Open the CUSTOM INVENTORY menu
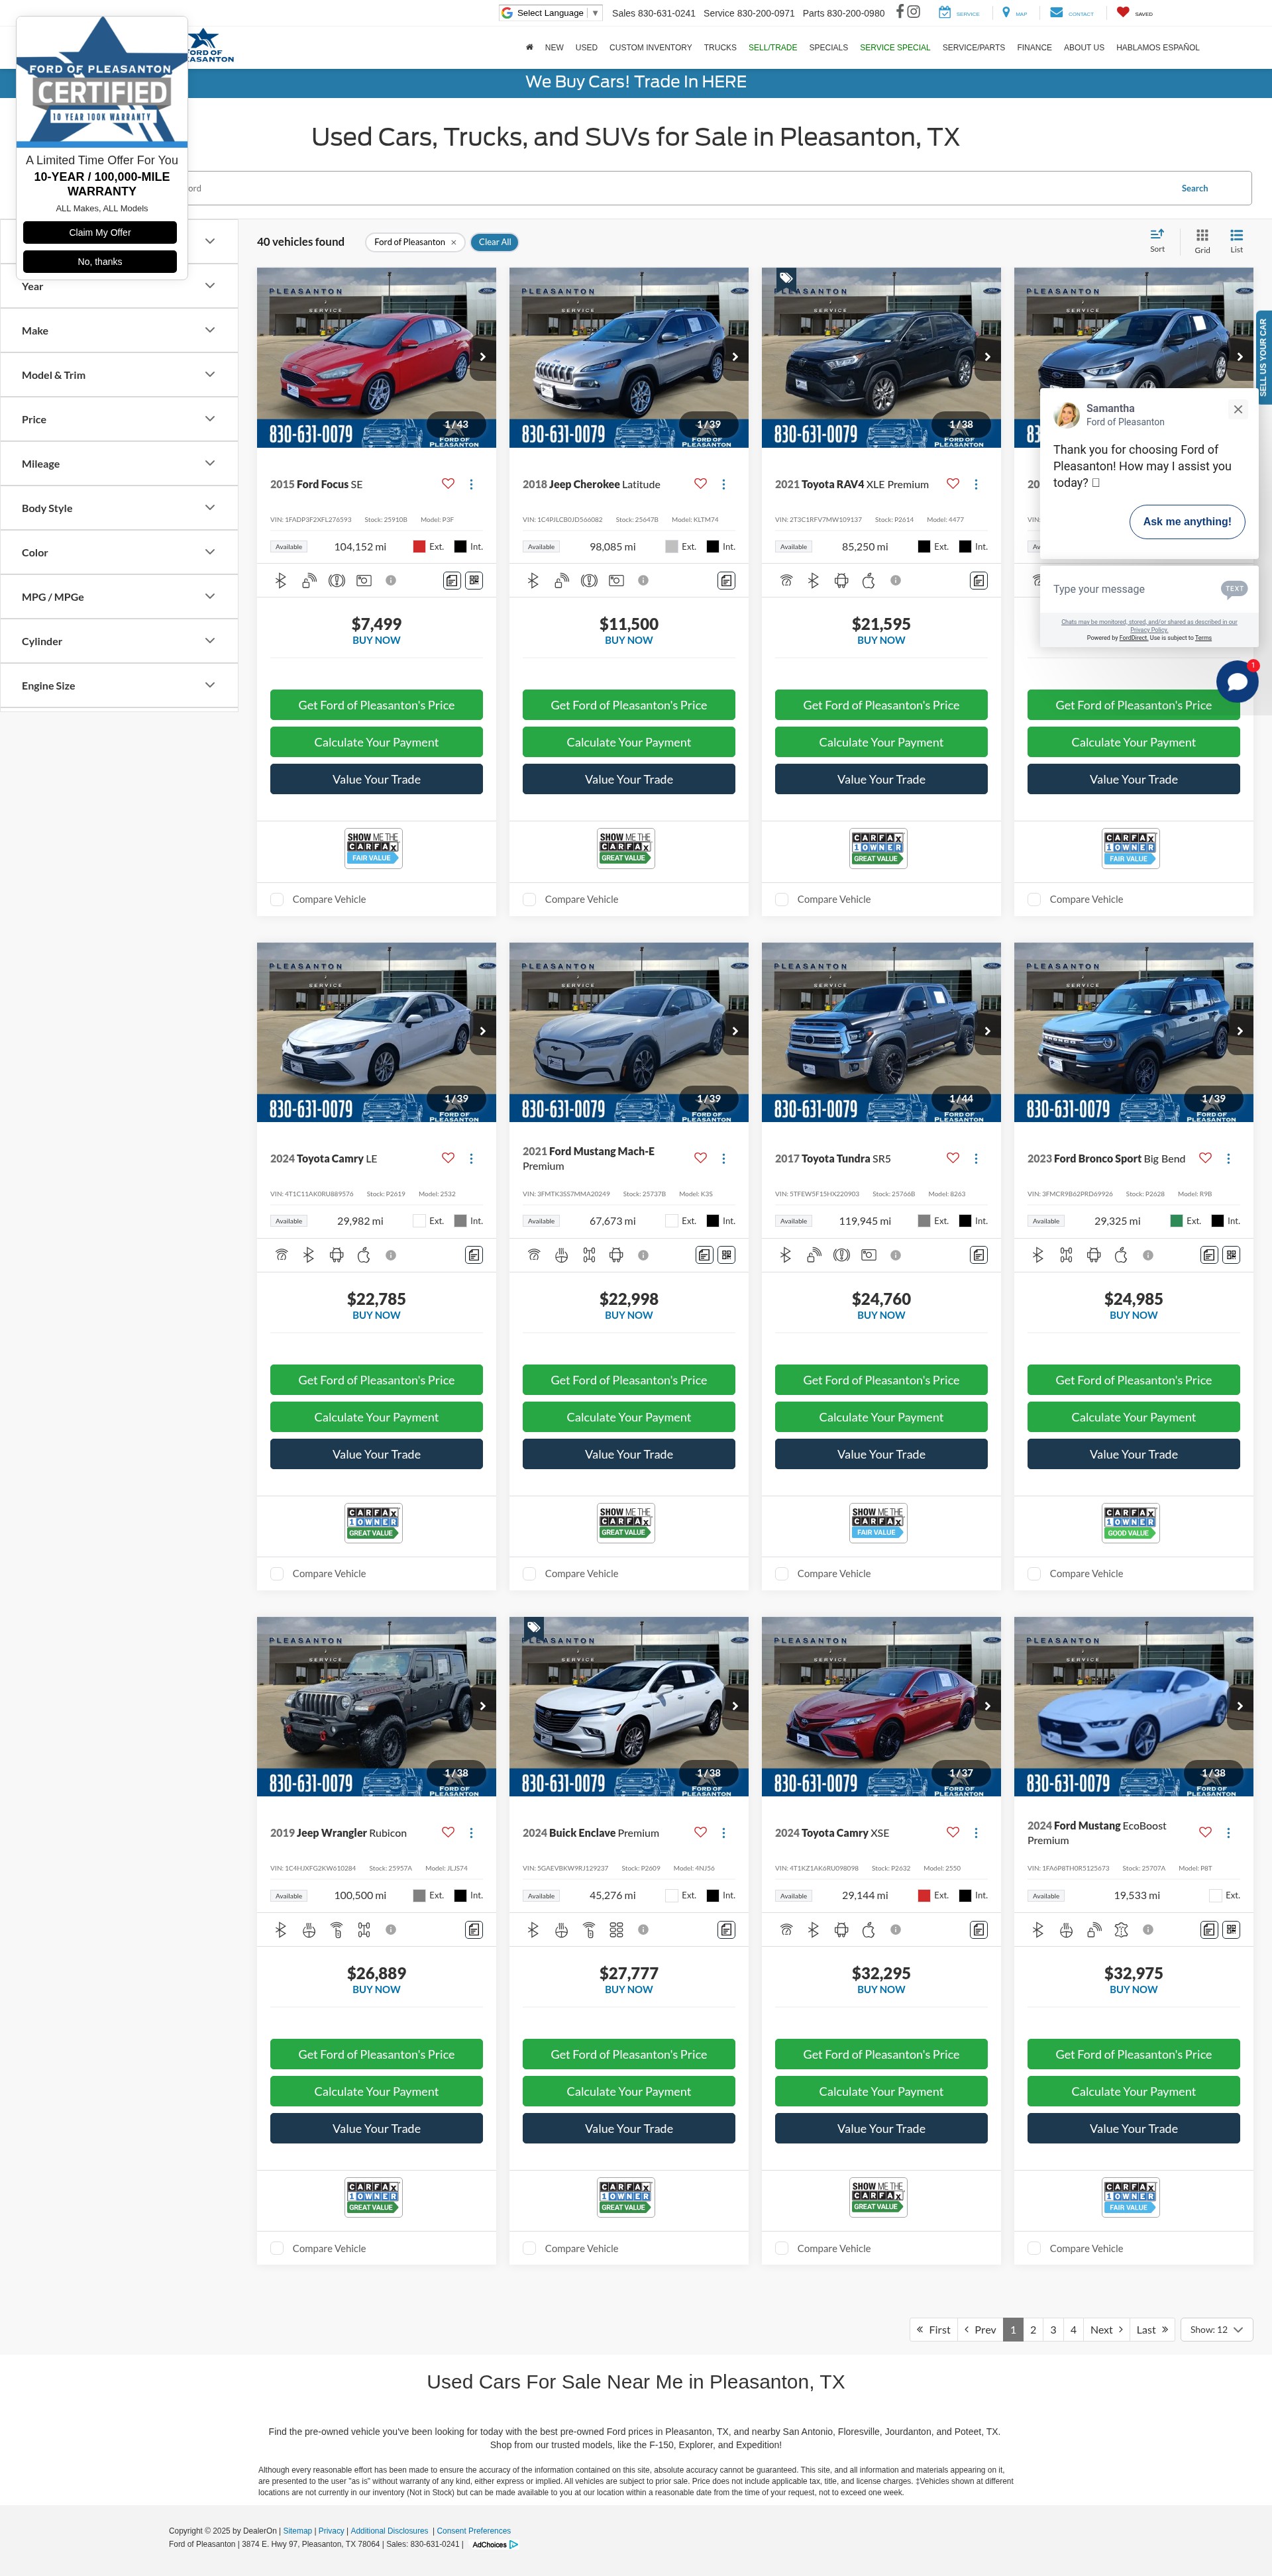The height and width of the screenshot is (2576, 1272). click(x=650, y=47)
